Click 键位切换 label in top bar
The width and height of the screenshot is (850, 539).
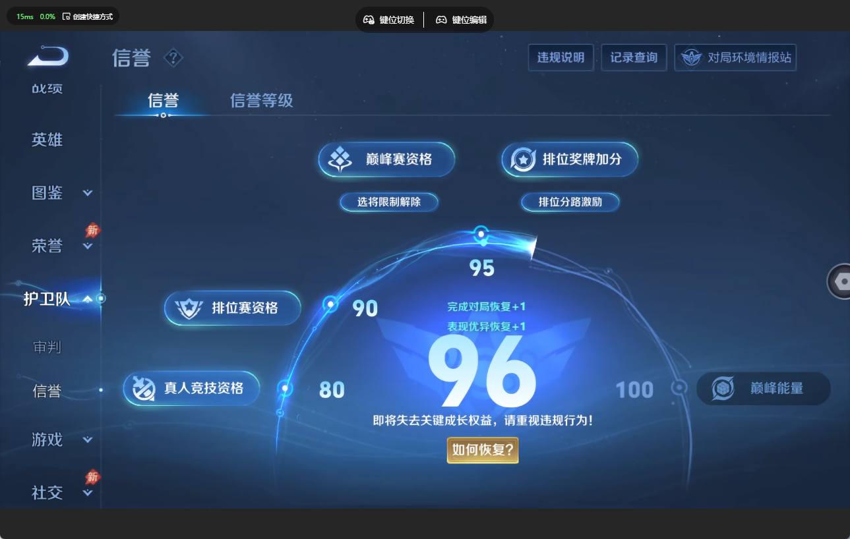[397, 20]
